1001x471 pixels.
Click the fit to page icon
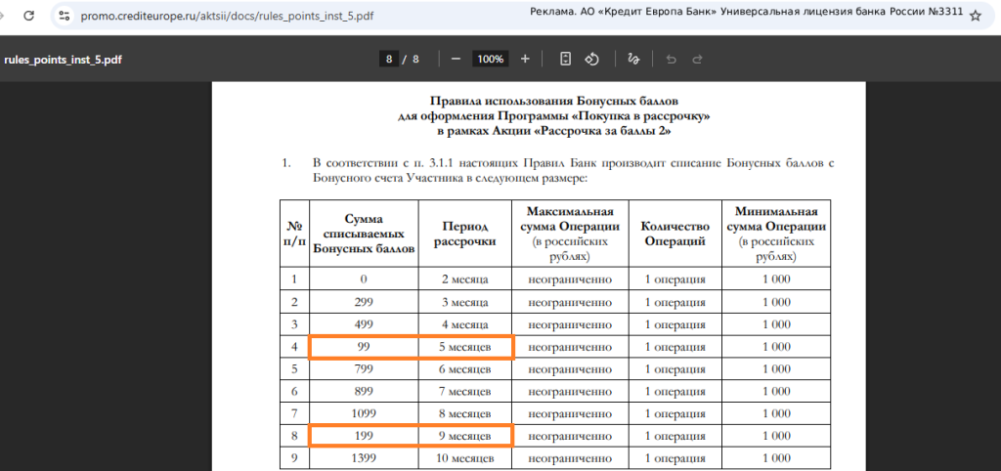[x=565, y=59]
